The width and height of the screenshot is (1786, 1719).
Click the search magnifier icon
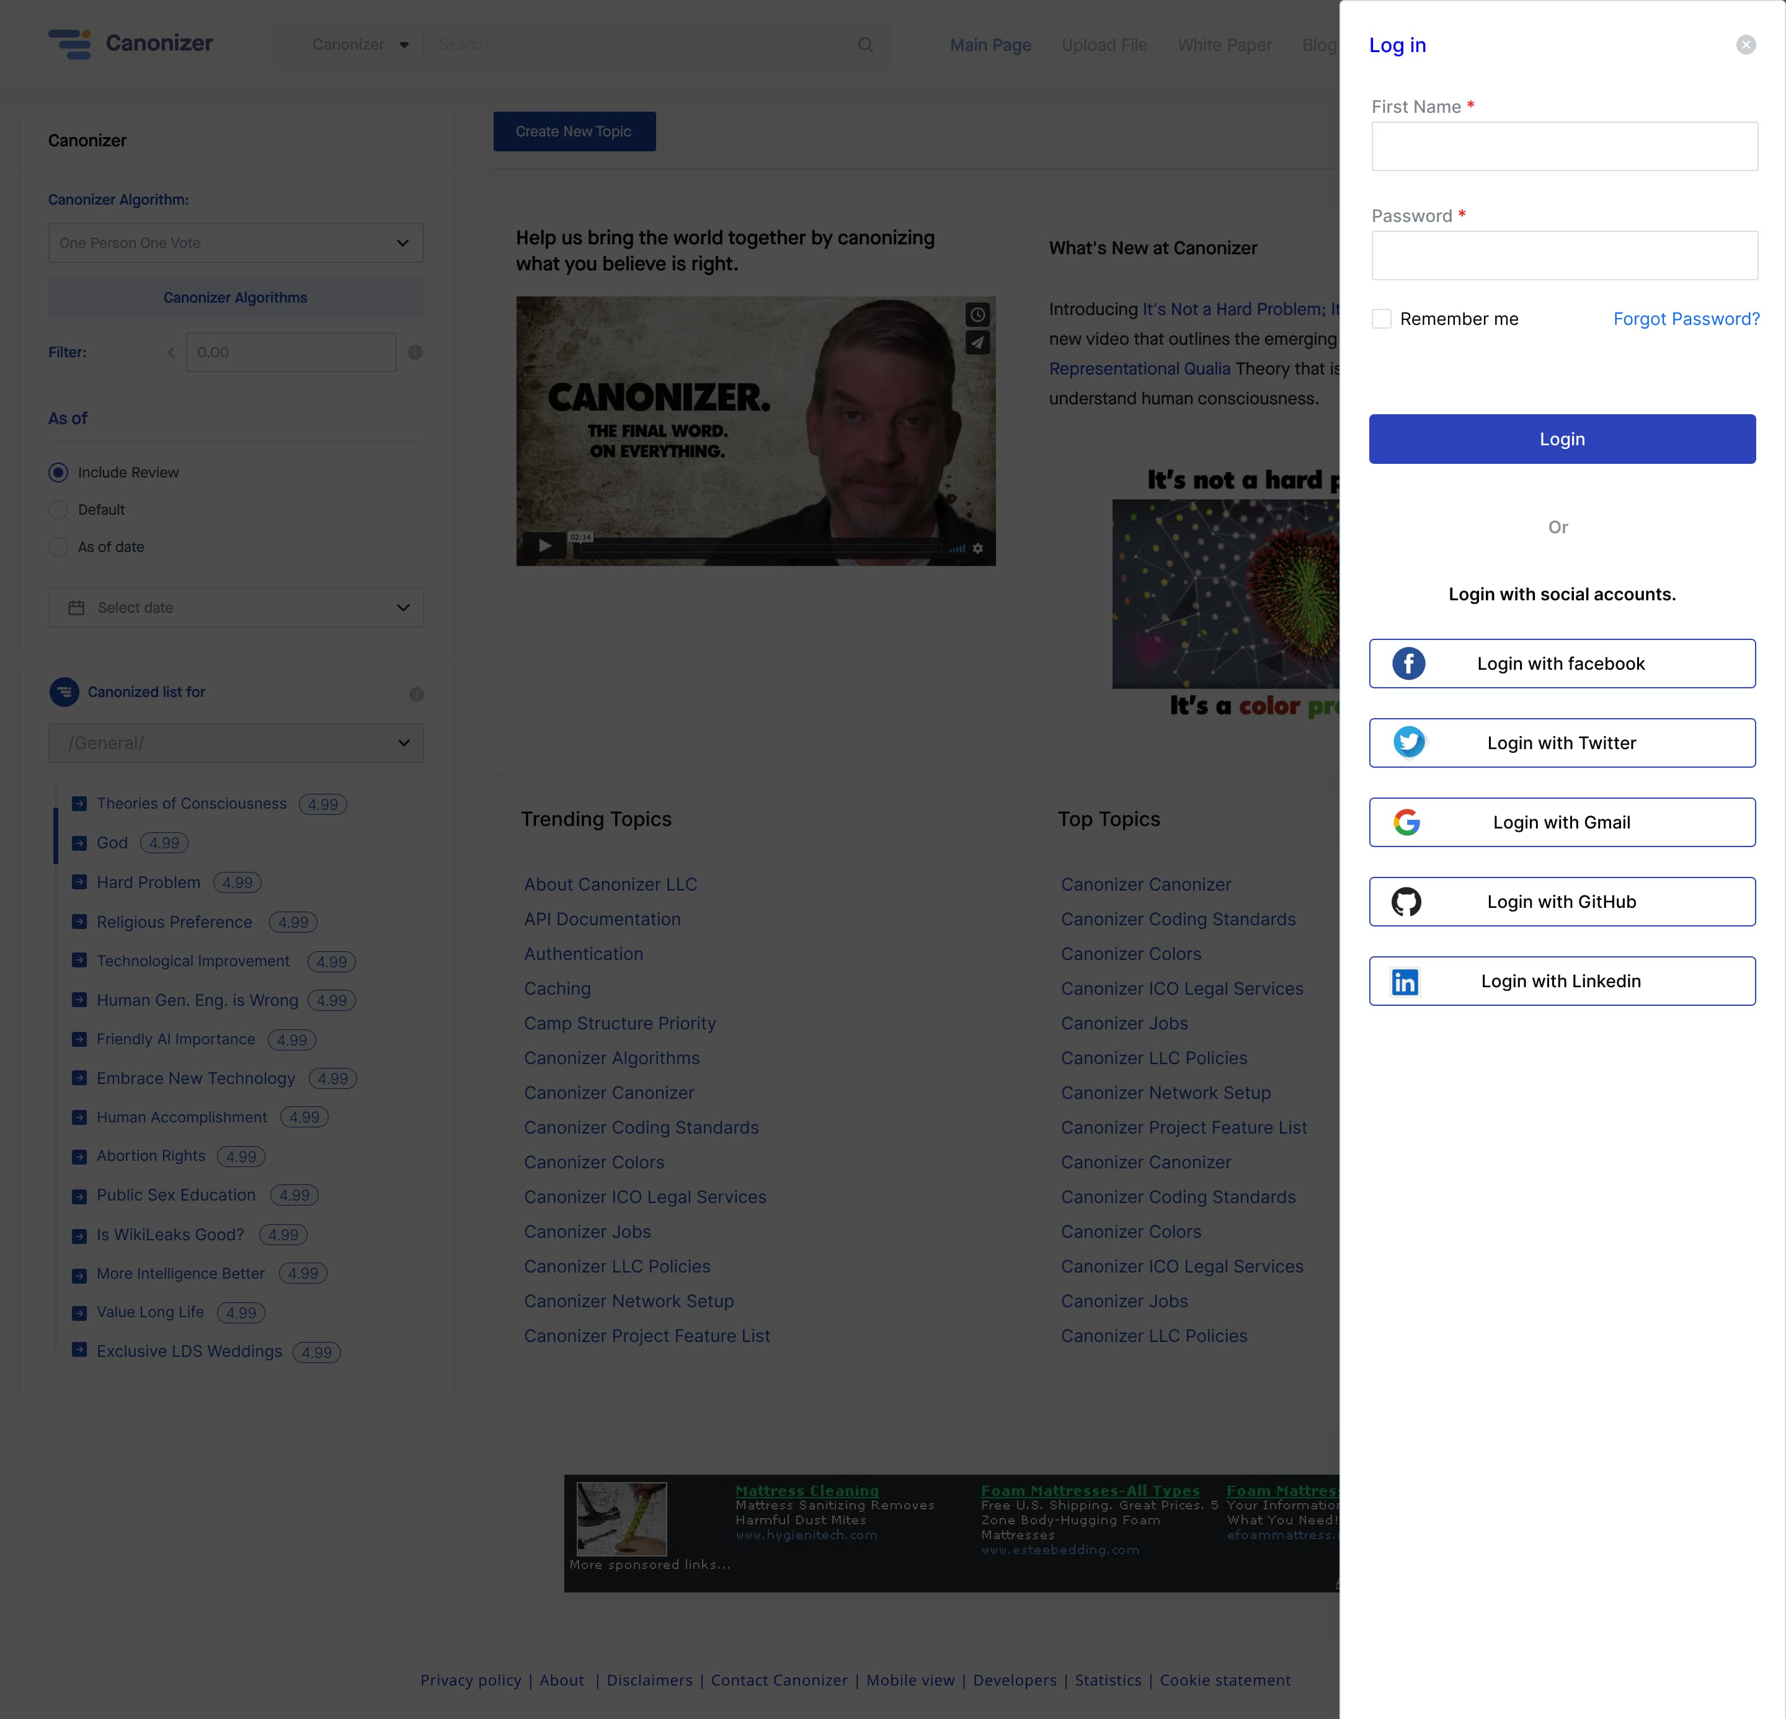(864, 45)
